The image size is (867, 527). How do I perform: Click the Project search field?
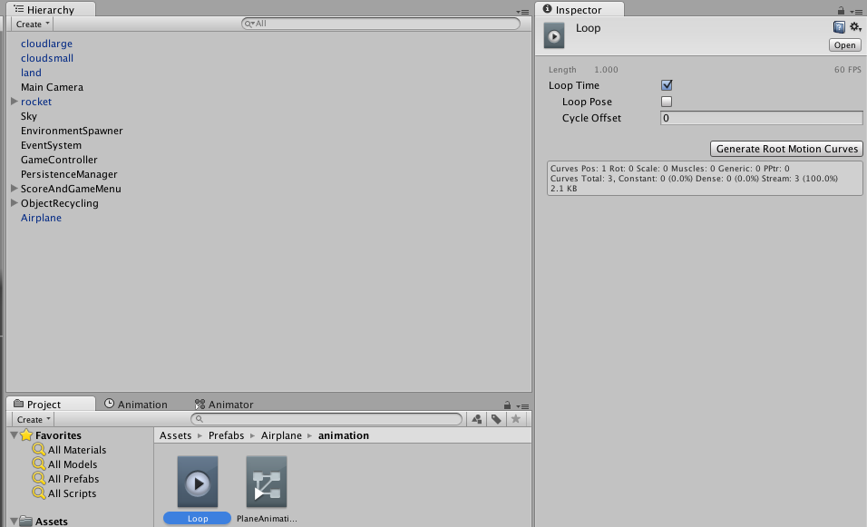click(x=326, y=419)
